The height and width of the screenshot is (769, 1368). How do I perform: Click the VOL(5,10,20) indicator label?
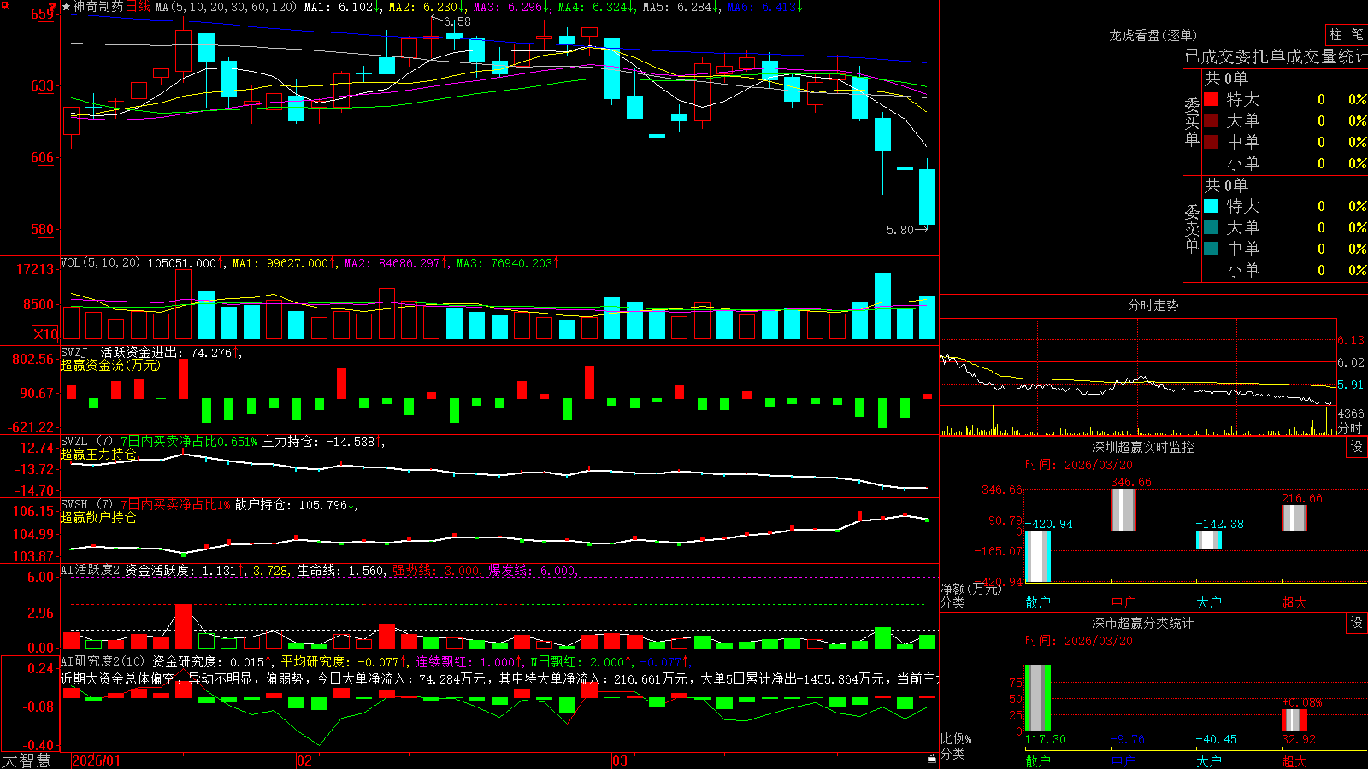point(100,263)
